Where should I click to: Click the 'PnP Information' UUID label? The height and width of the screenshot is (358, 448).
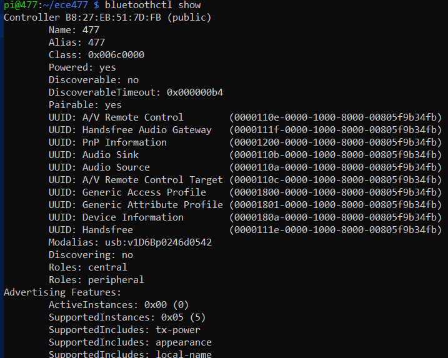(124, 142)
